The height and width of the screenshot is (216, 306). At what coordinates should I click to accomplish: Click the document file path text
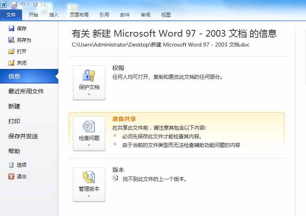coord(160,45)
